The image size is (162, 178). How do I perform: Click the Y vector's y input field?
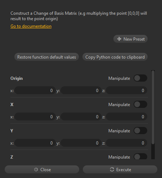(x=81, y=143)
